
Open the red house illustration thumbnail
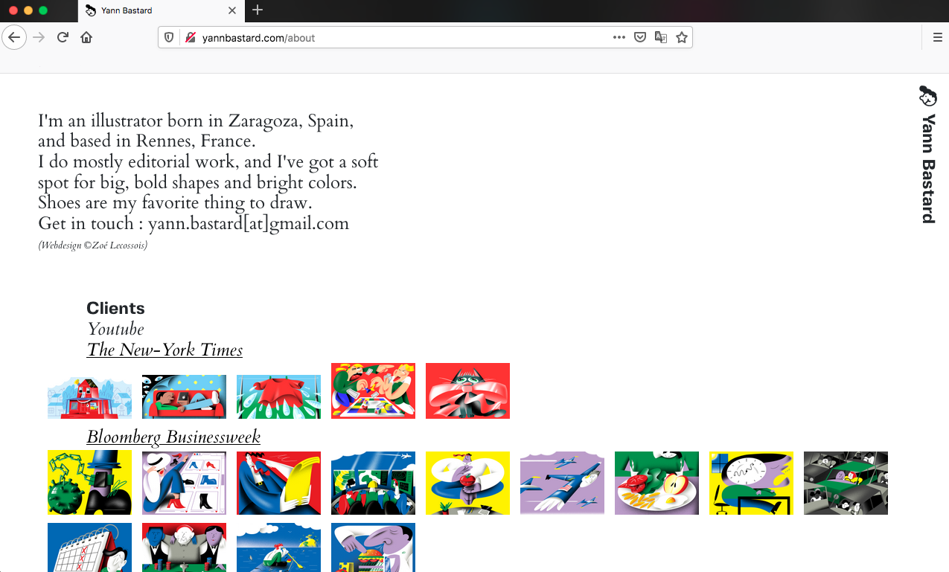pos(89,397)
